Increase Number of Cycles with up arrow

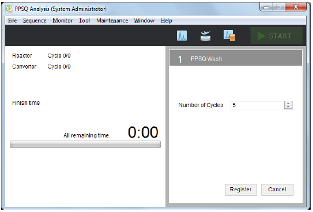pos(288,103)
